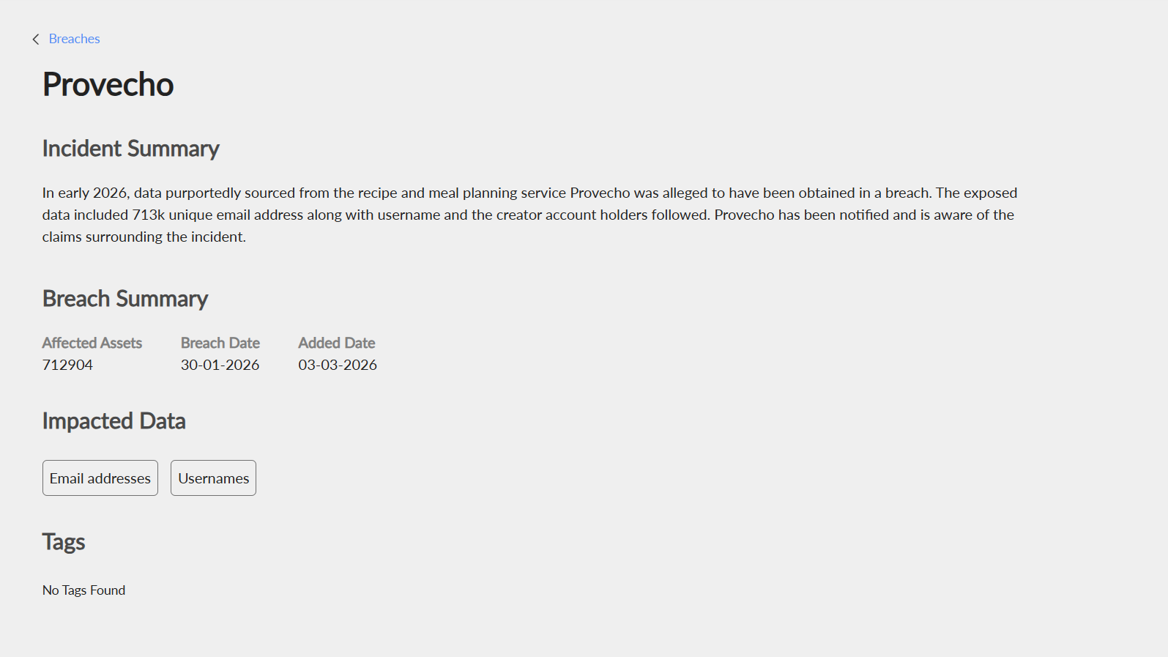
Task: Go back via the Breaches link
Action: (x=74, y=39)
